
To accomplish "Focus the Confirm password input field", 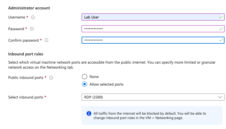I will (x=147, y=40).
